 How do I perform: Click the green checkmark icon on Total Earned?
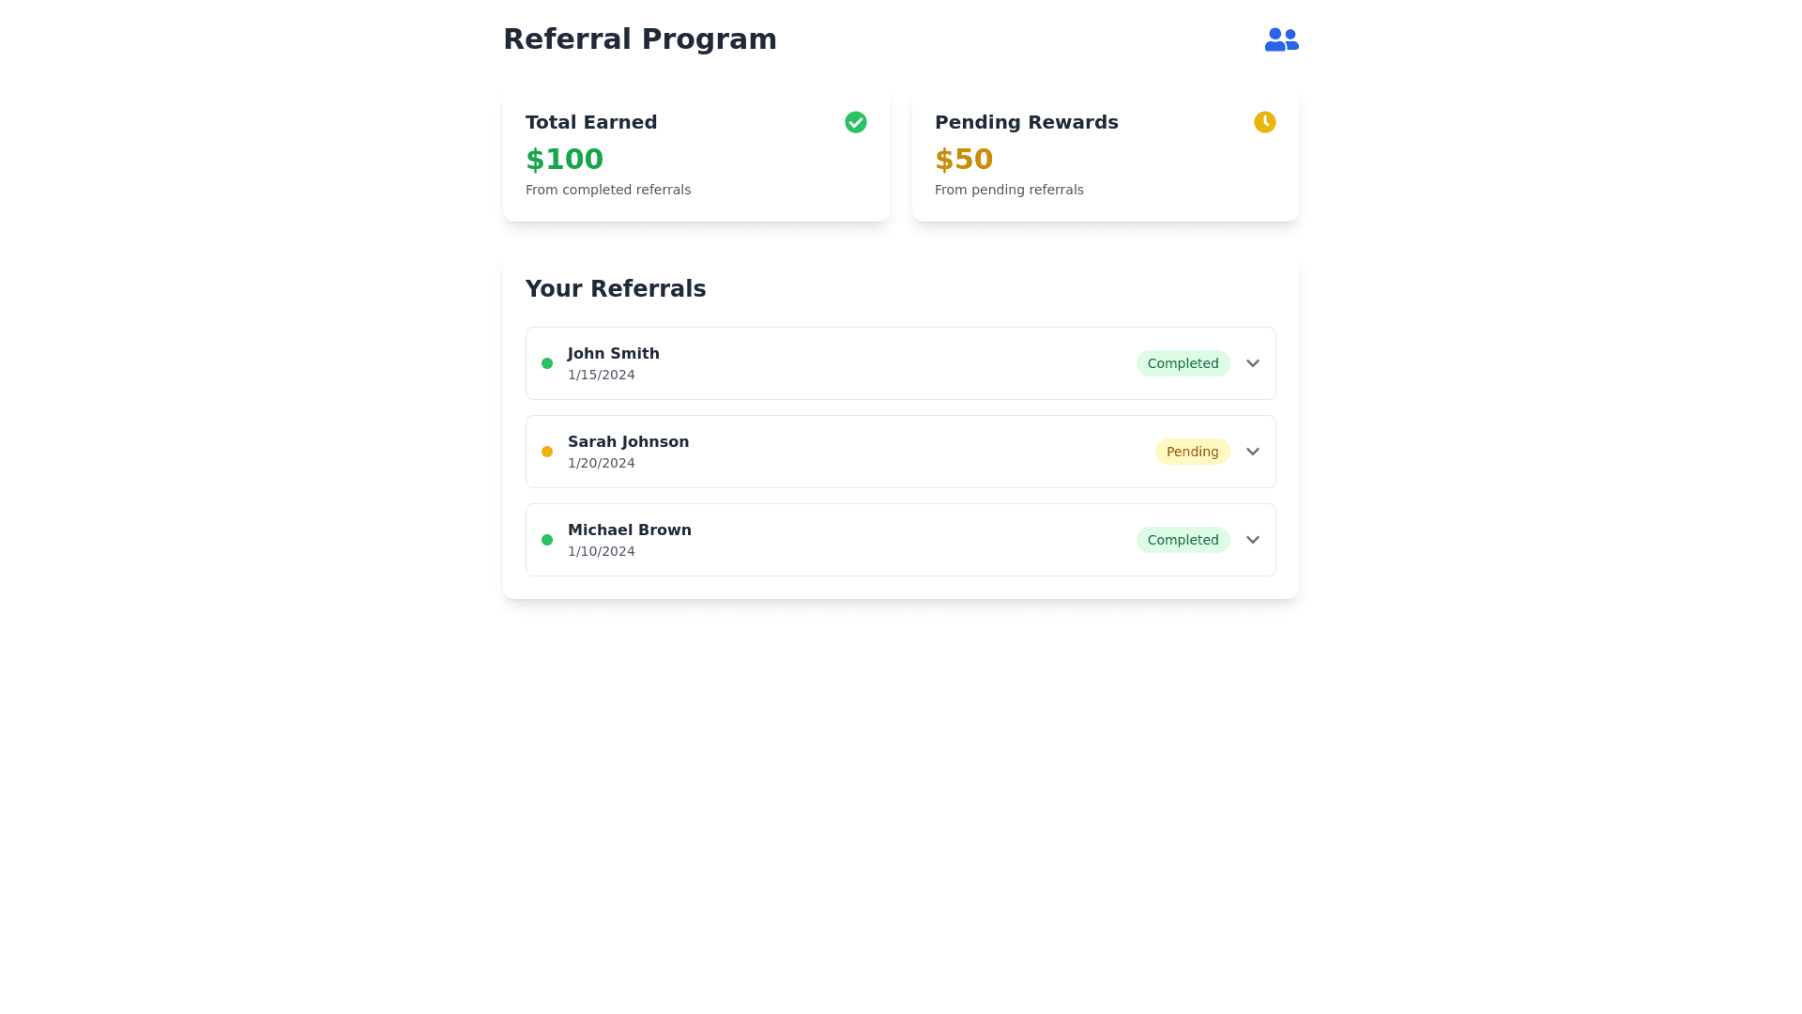click(x=855, y=122)
